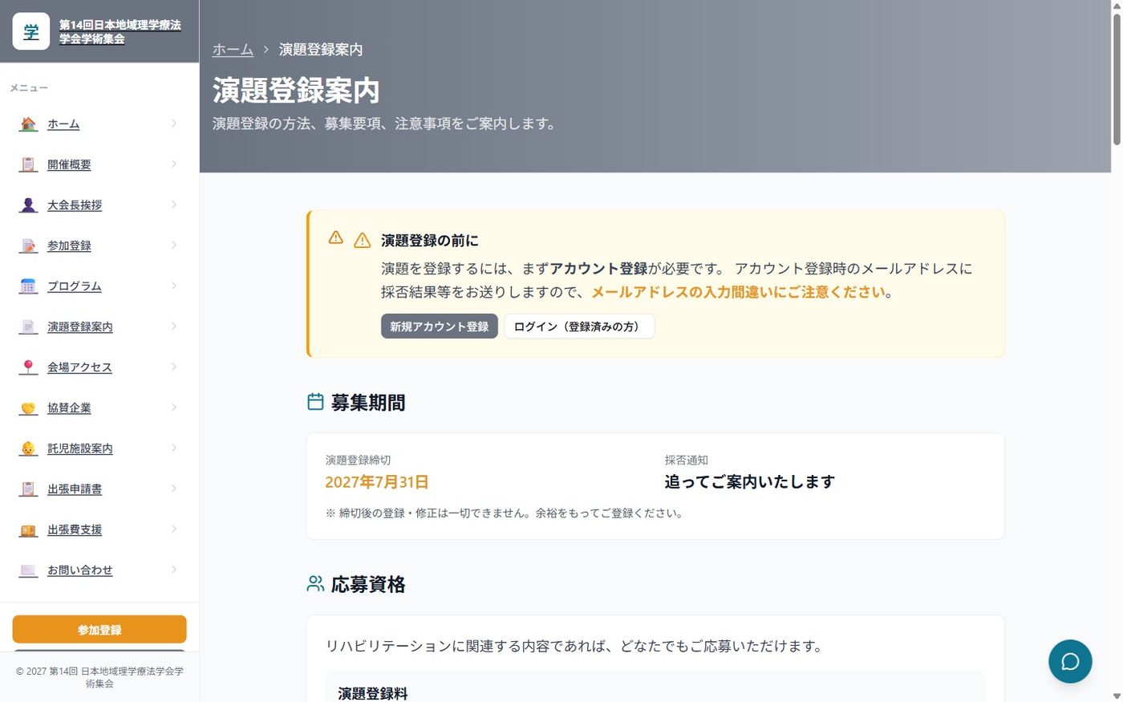Click the 学 logo icon in the sidebar header
This screenshot has height=702, width=1123.
[31, 31]
